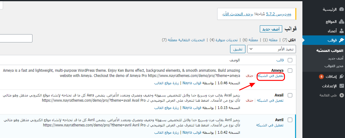Click تفعيل في الشبكة for Ameya
The width and height of the screenshot is (345, 138).
click(270, 76)
